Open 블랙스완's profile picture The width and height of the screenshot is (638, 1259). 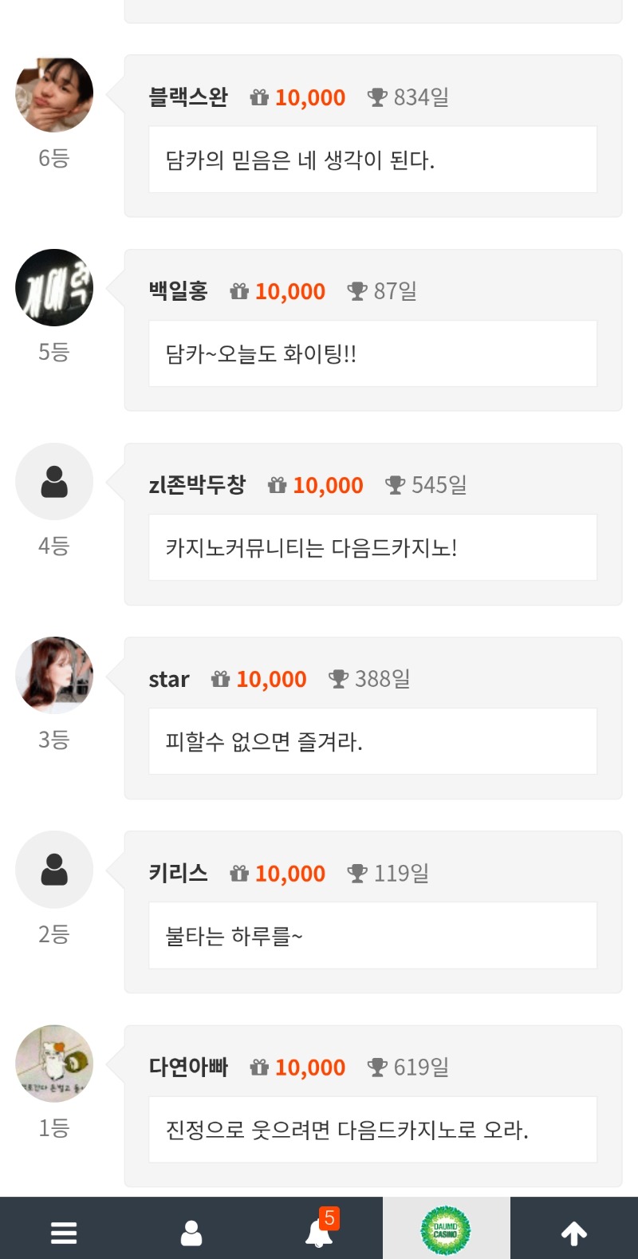click(x=54, y=94)
